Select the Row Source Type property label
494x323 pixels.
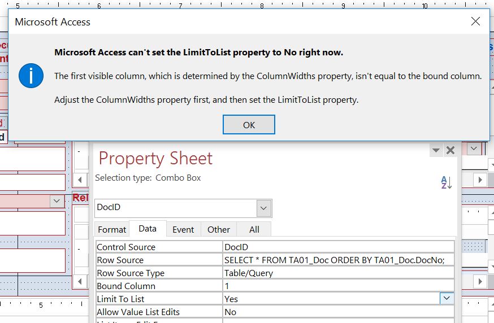[x=131, y=273]
